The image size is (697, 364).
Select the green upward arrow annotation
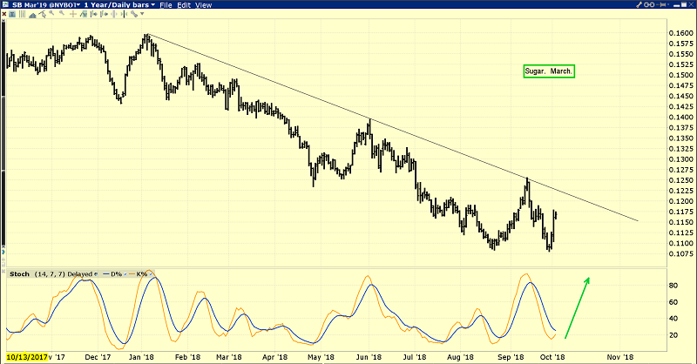click(x=579, y=307)
